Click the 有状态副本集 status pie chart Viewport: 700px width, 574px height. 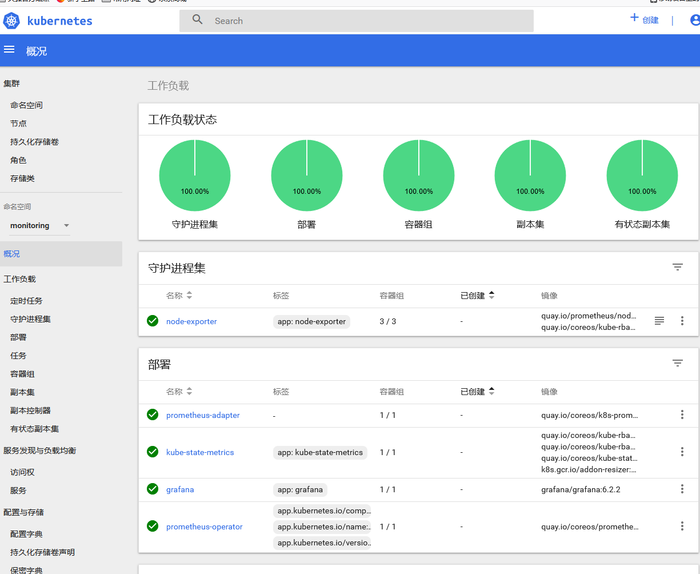[x=642, y=176]
